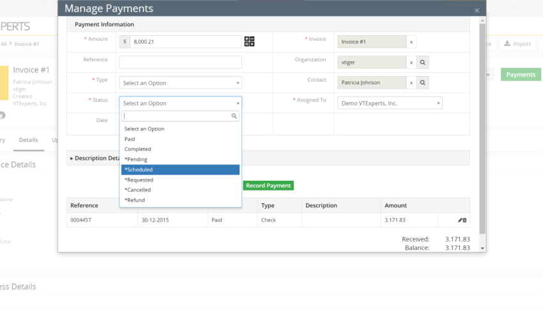Click Invoice #1 breadcrumb link
This screenshot has width=543, height=310.
[27, 44]
